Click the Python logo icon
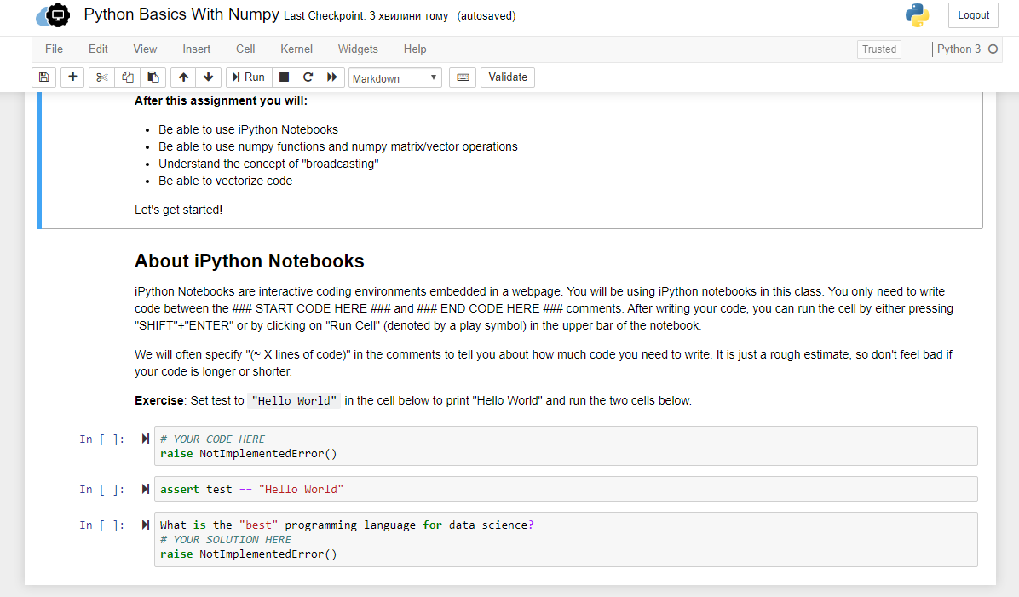Viewport: 1019px width, 597px height. 917,15
